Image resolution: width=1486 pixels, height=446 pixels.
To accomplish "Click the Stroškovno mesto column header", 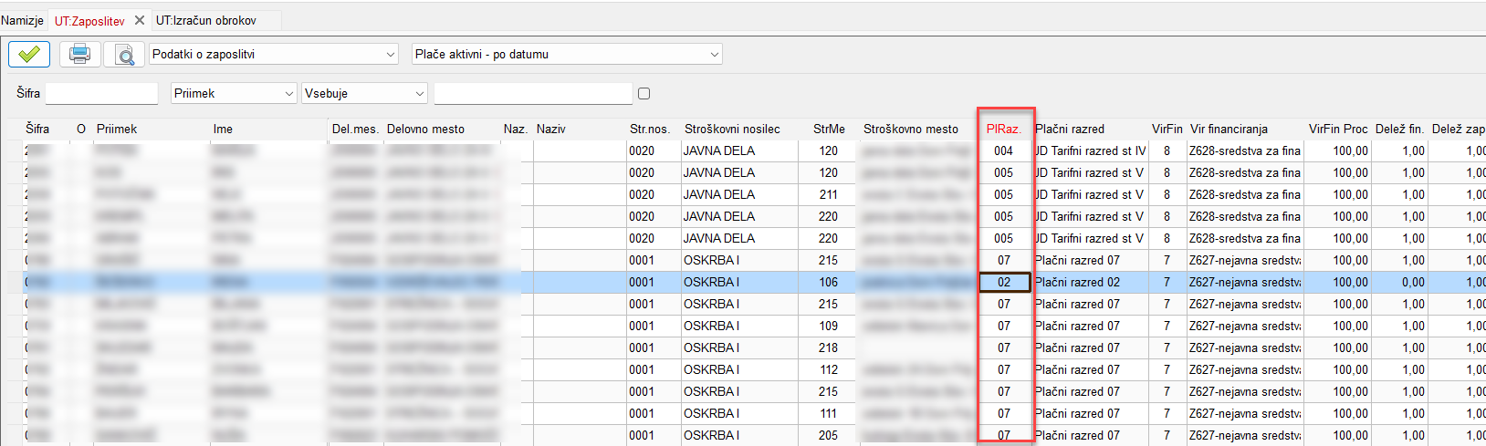I will coord(911,129).
